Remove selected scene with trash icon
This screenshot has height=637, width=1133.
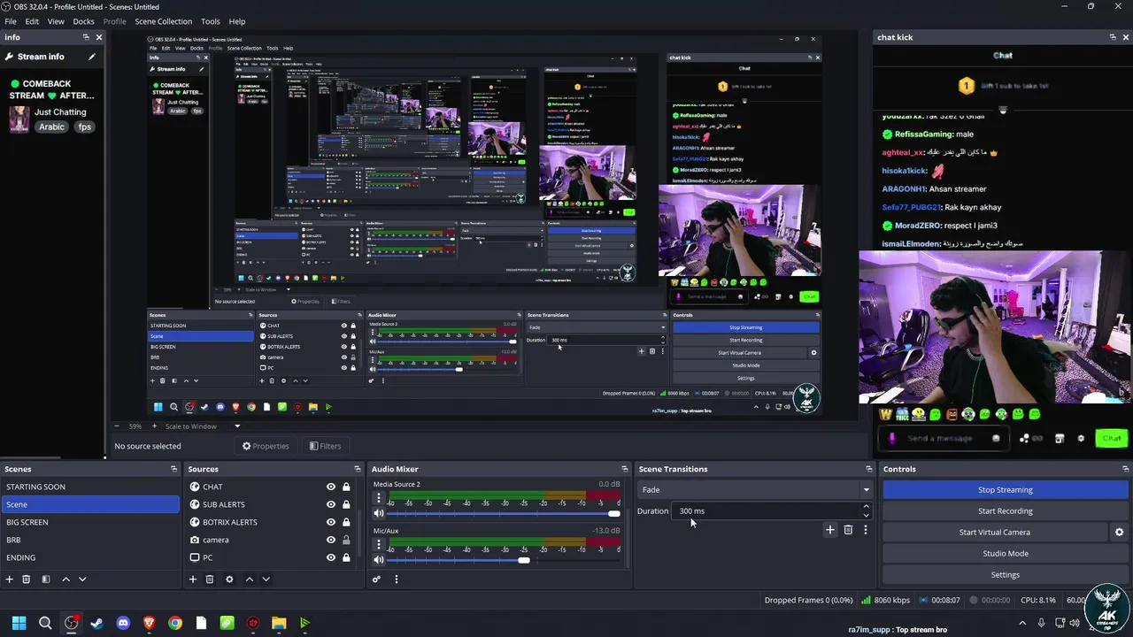[x=27, y=579]
